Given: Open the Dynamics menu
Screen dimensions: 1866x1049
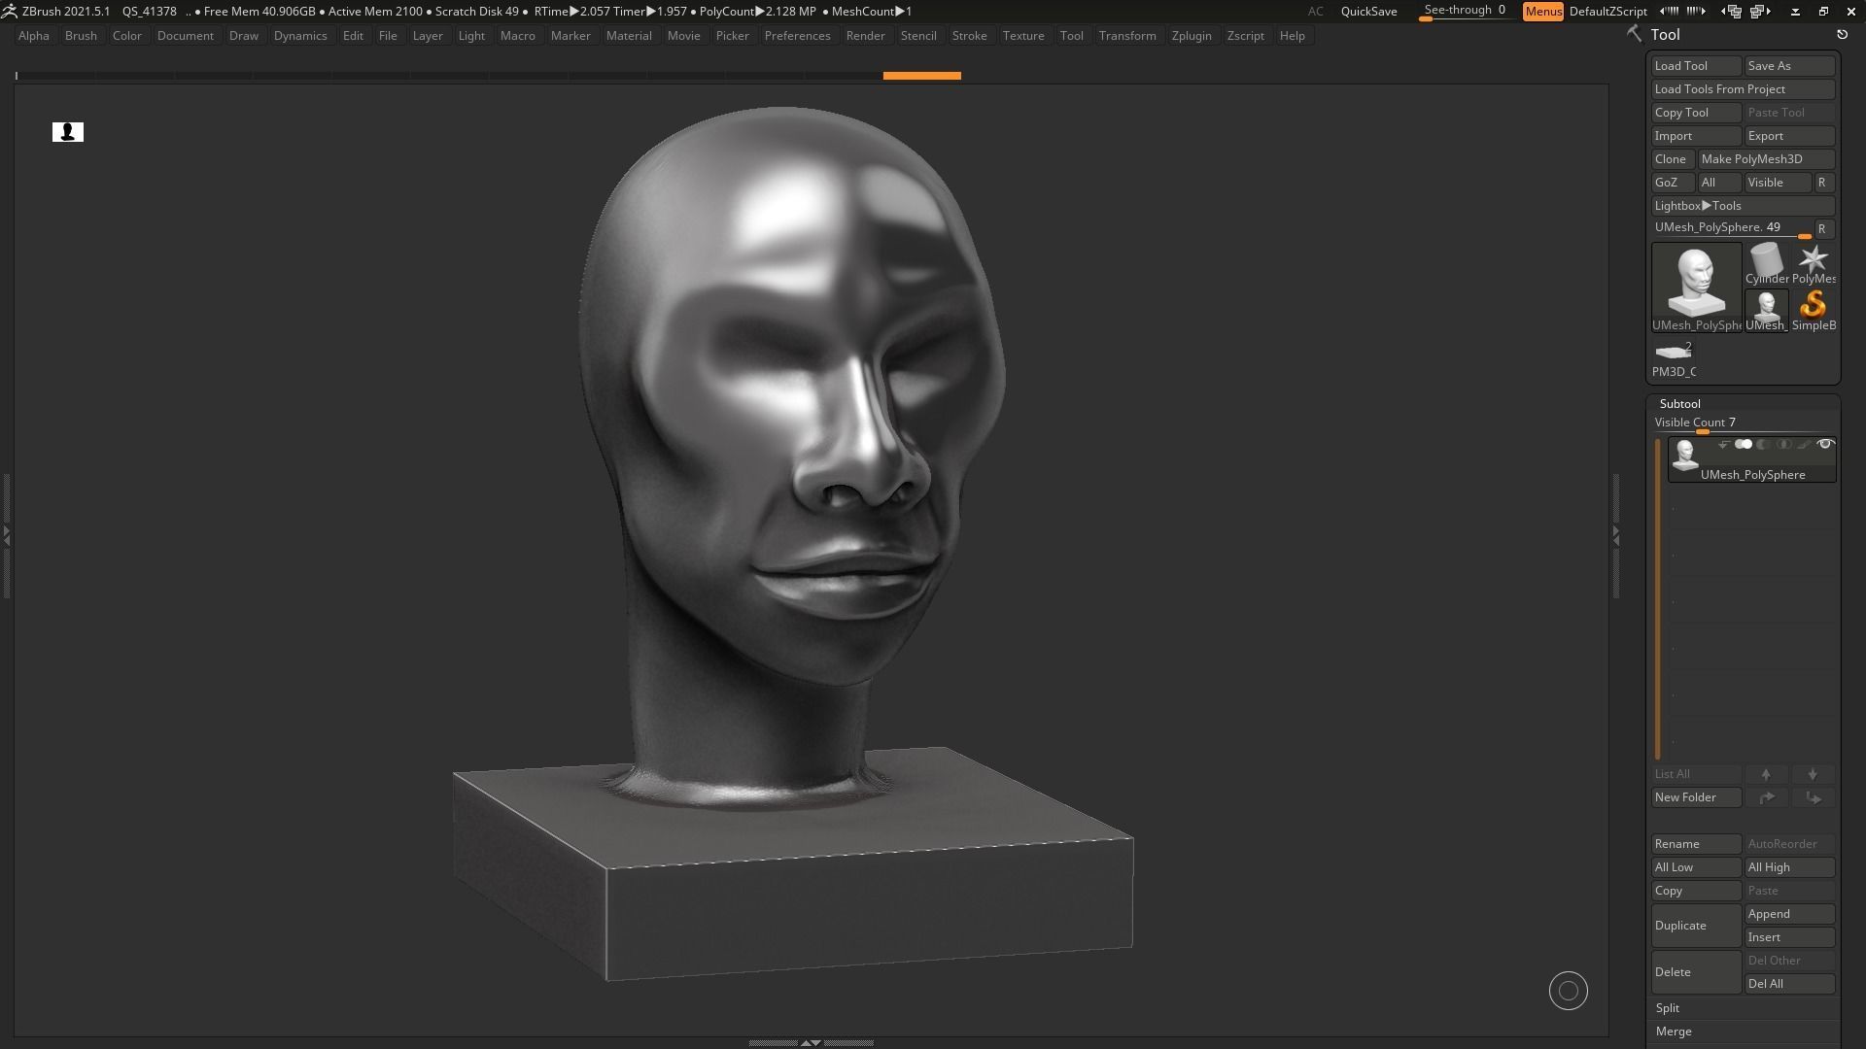Looking at the screenshot, I should 300,35.
